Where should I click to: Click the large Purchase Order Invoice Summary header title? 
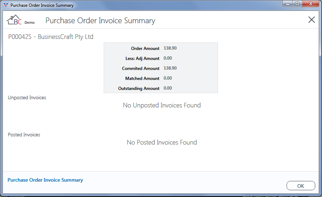(100, 21)
